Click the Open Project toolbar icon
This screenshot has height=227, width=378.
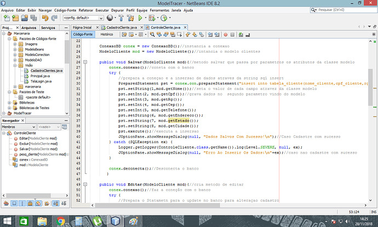(25, 18)
